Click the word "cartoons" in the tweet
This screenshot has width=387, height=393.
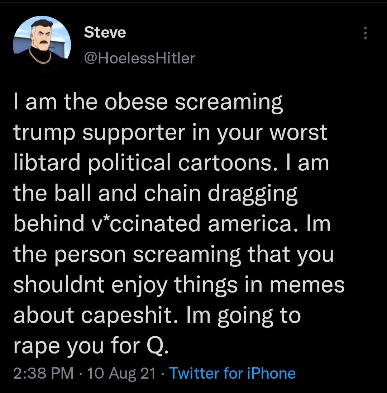225,163
